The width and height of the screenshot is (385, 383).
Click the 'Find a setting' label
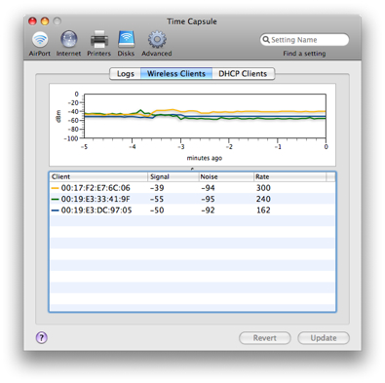[304, 54]
